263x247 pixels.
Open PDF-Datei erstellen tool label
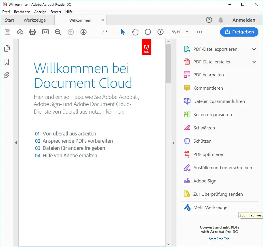[213, 62]
